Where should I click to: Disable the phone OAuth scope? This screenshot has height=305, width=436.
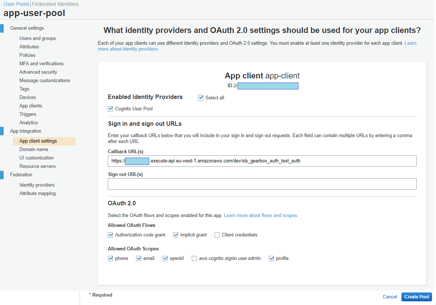pos(110,258)
